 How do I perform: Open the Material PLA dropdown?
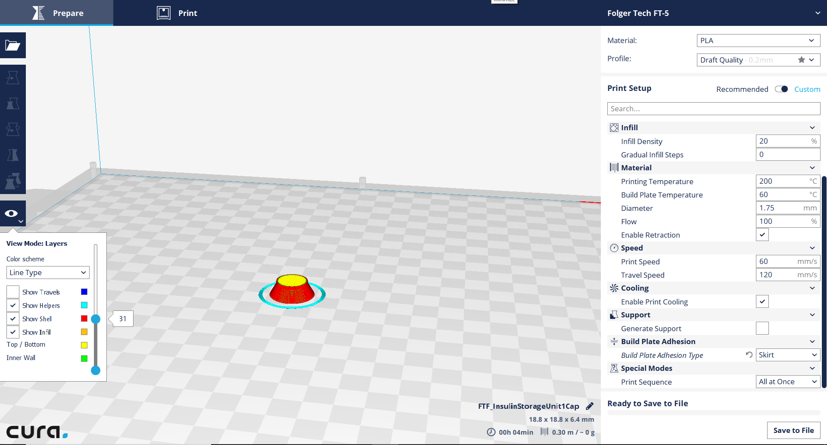coord(758,41)
